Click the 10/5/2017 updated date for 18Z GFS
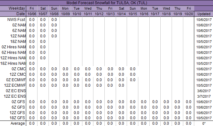Screen dimensions: 213x126 (204, 118)
